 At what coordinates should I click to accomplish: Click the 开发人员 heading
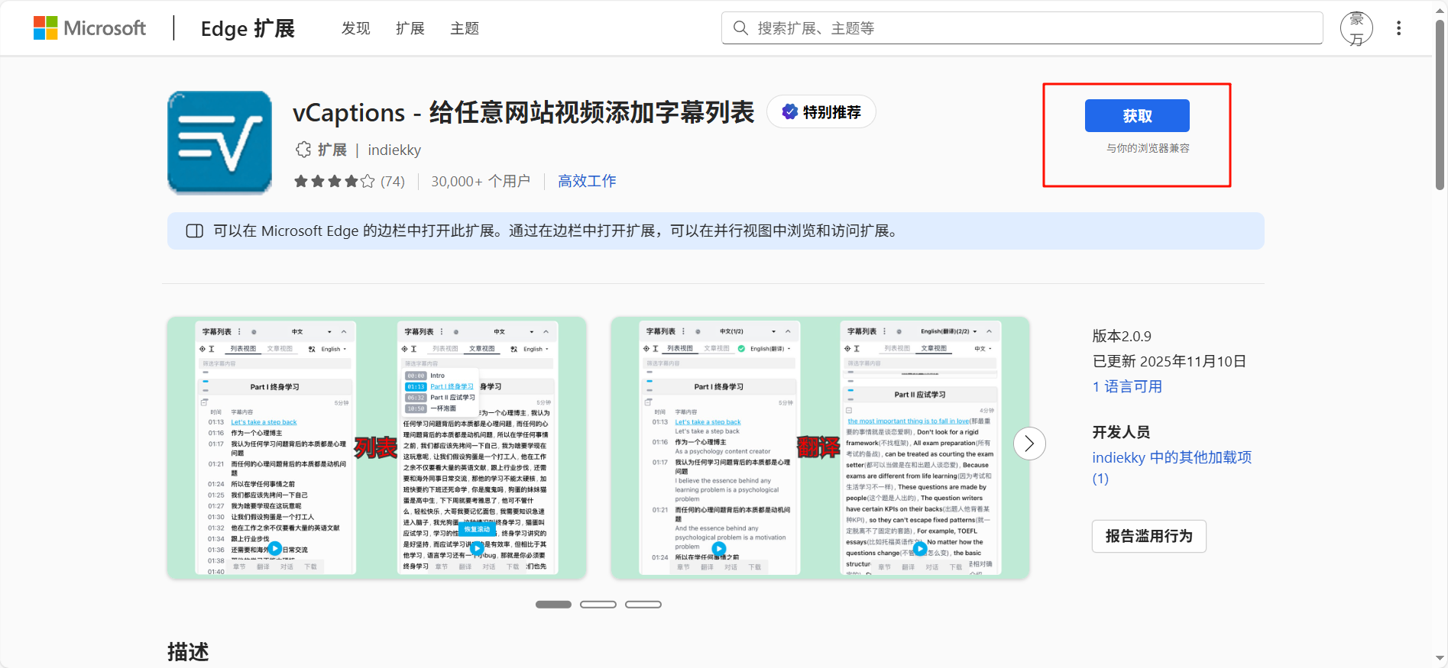[1121, 432]
